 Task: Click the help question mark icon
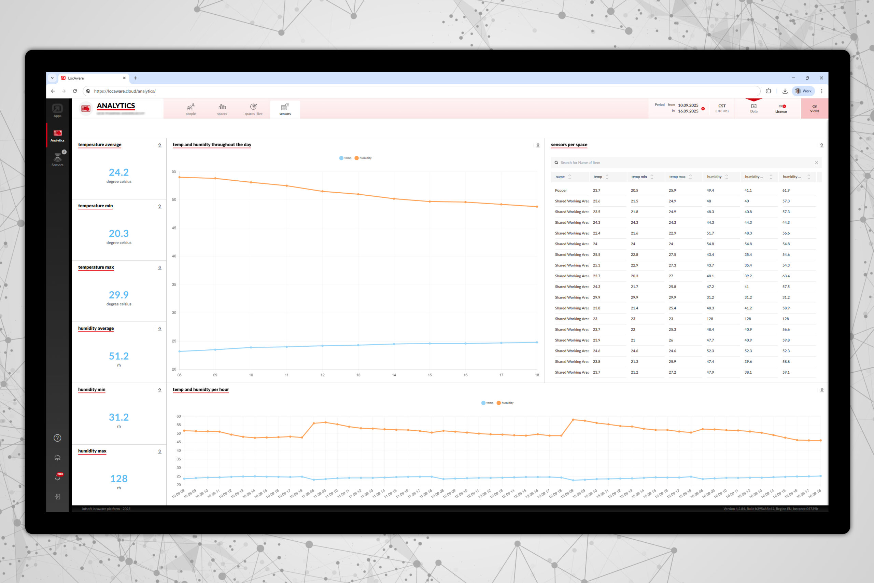pyautogui.click(x=57, y=438)
